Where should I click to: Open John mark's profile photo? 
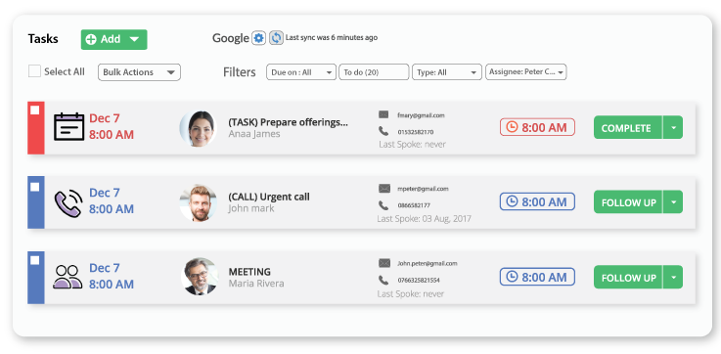[199, 202]
